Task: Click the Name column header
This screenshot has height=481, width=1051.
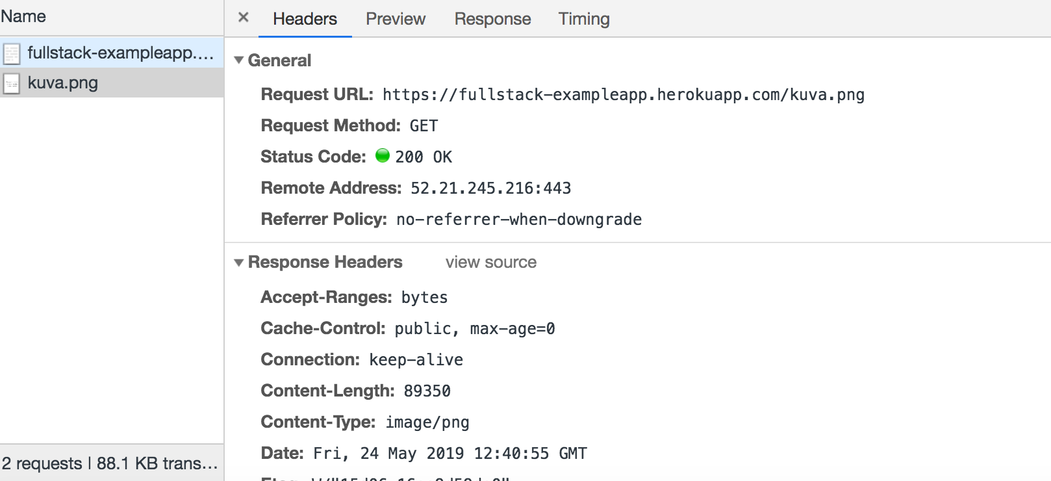Action: click(x=23, y=16)
